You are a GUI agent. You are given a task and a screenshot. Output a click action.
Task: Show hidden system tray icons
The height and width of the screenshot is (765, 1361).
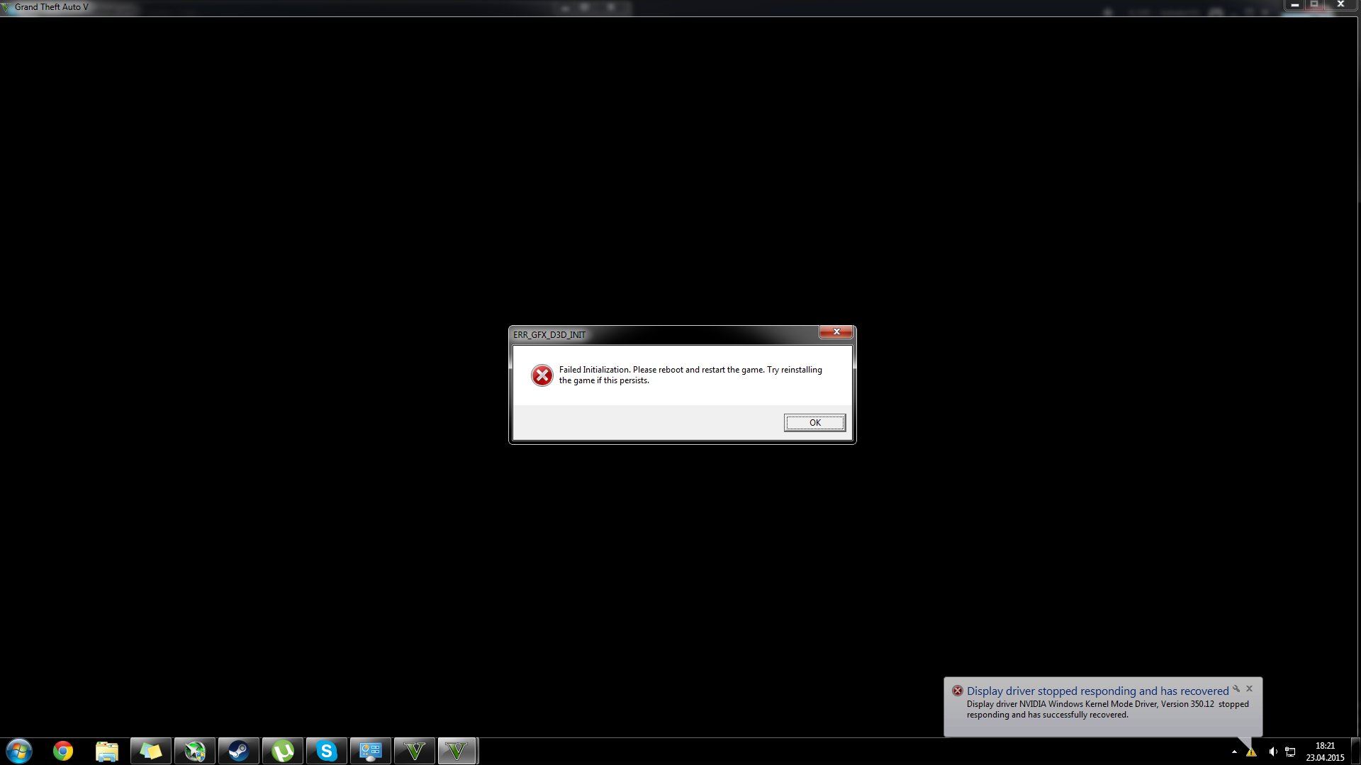(1234, 752)
